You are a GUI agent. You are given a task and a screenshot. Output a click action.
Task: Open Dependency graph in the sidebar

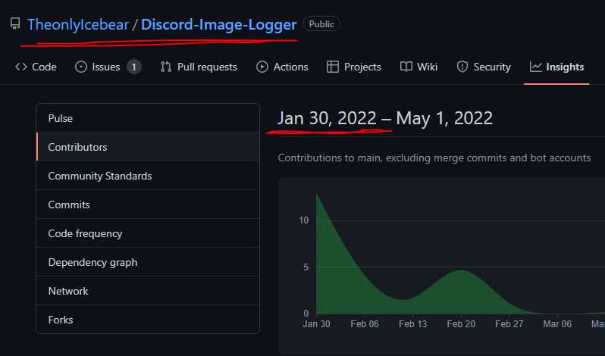[x=148, y=262]
